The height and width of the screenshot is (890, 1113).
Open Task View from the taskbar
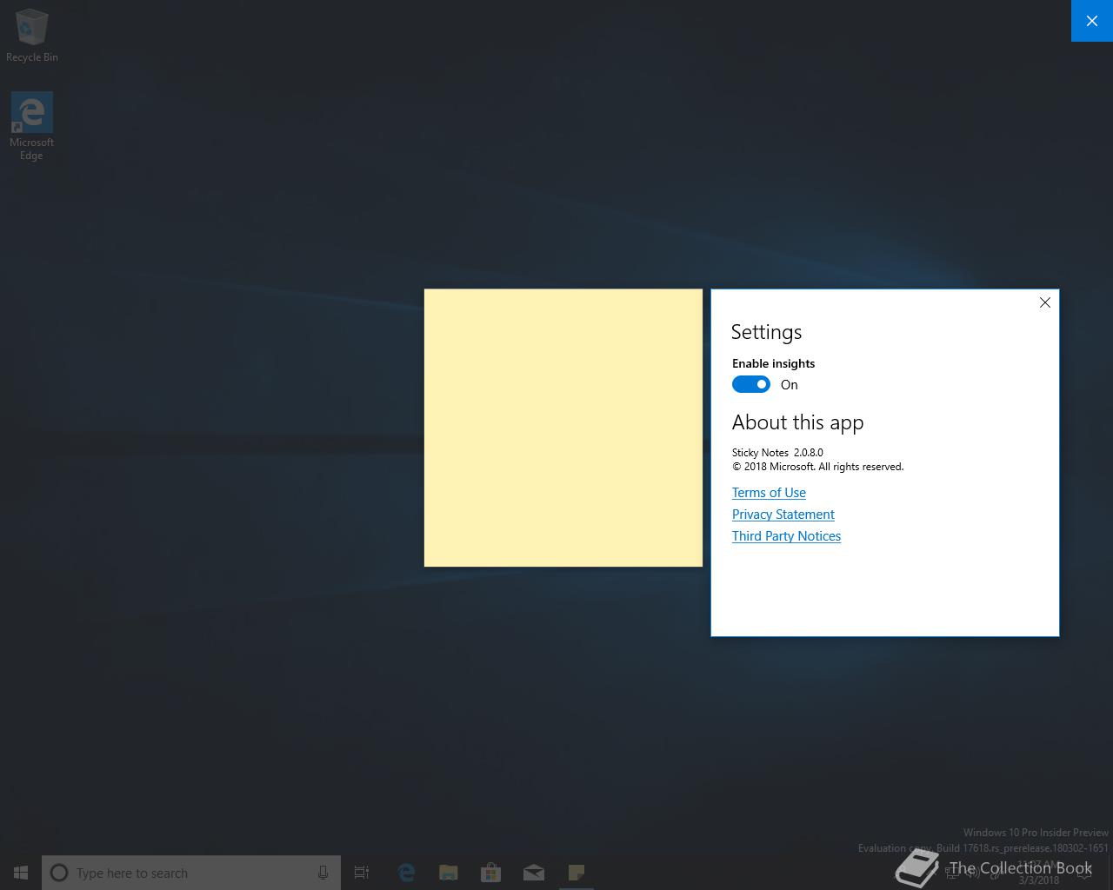tap(362, 873)
